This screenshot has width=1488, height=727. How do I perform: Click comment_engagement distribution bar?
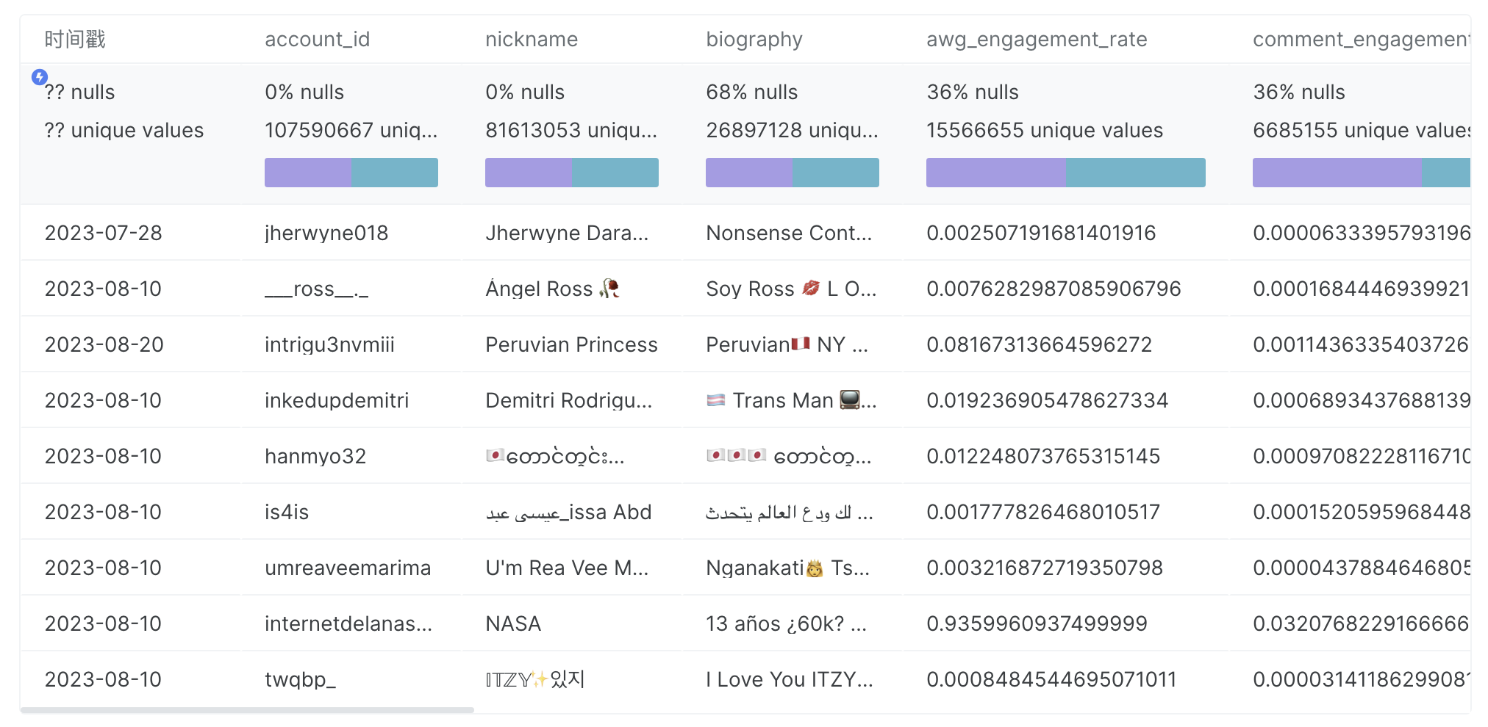point(1362,173)
